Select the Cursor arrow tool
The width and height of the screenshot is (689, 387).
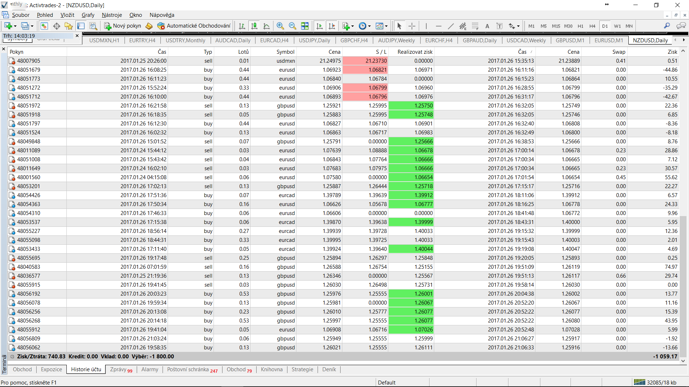[399, 26]
